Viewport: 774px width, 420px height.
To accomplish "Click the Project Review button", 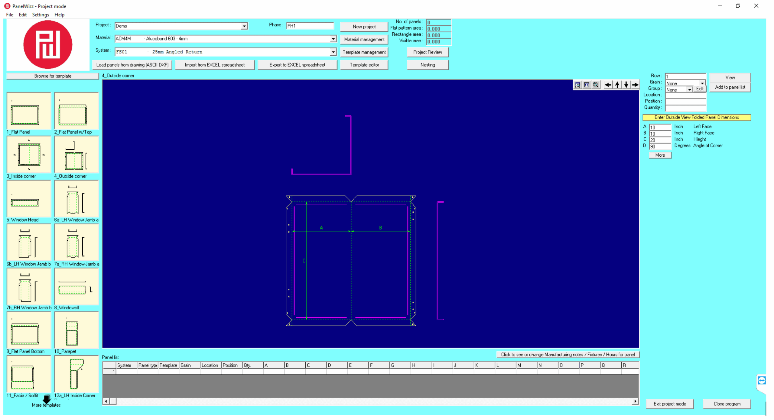I will click(x=428, y=52).
